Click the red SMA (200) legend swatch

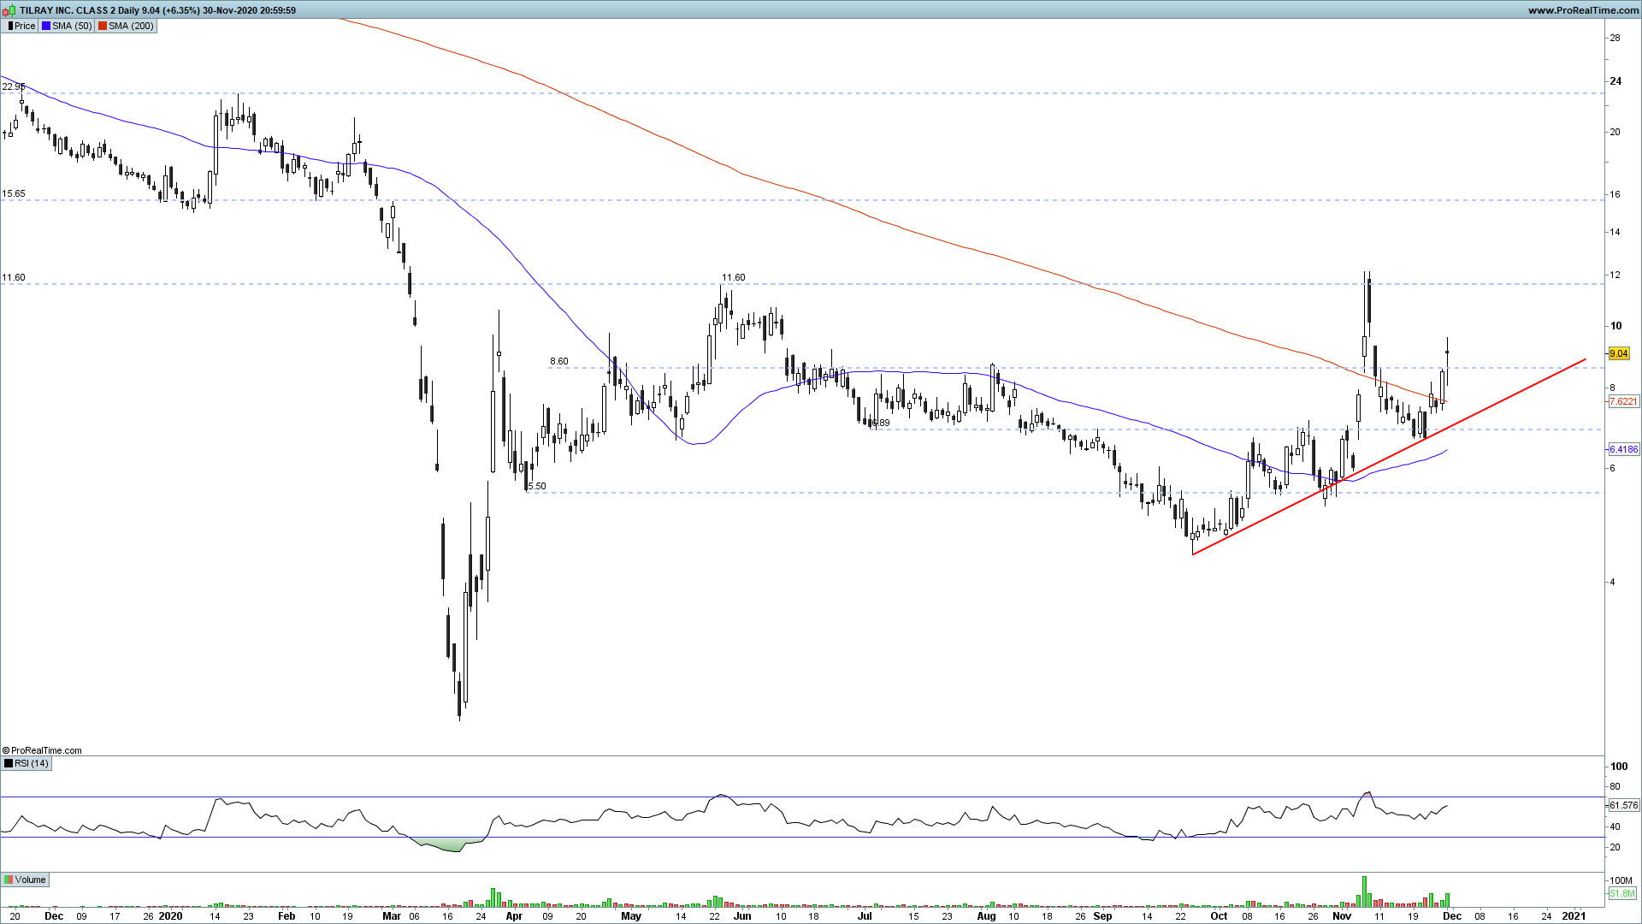(103, 26)
